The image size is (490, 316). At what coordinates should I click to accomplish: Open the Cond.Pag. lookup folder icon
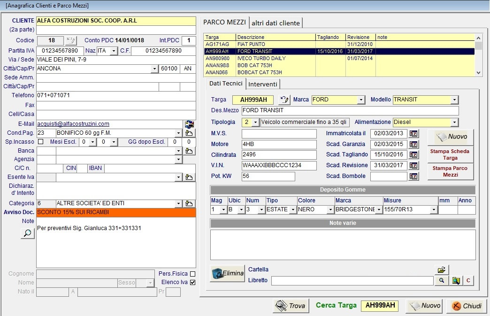click(x=189, y=133)
